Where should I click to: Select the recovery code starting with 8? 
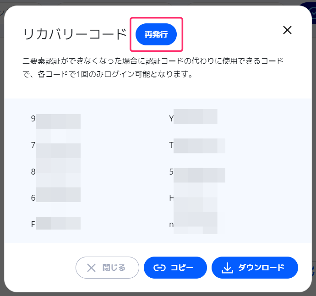tap(55, 173)
